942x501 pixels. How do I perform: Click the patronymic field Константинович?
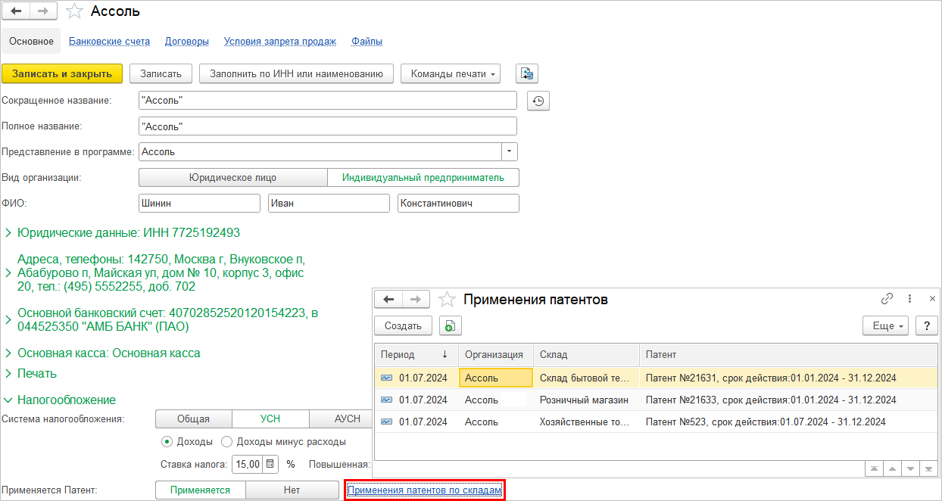click(x=458, y=204)
